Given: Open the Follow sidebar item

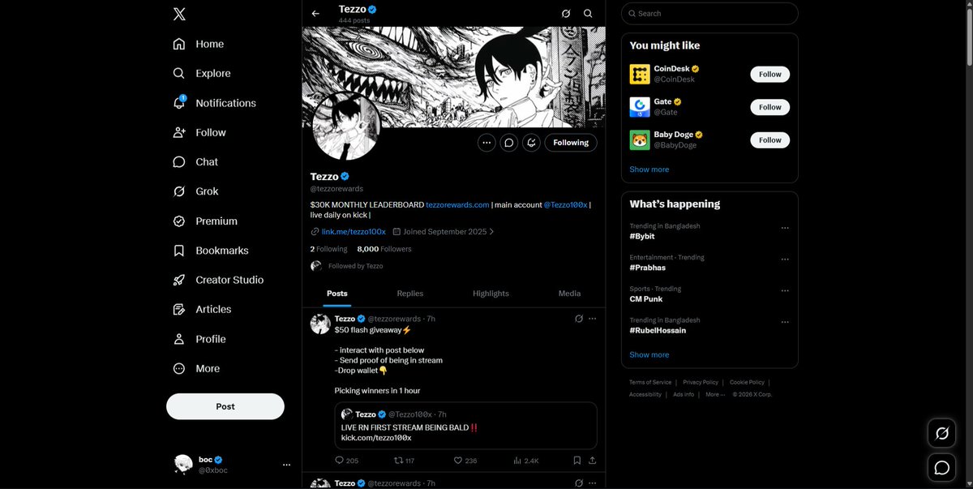Looking at the screenshot, I should (199, 132).
